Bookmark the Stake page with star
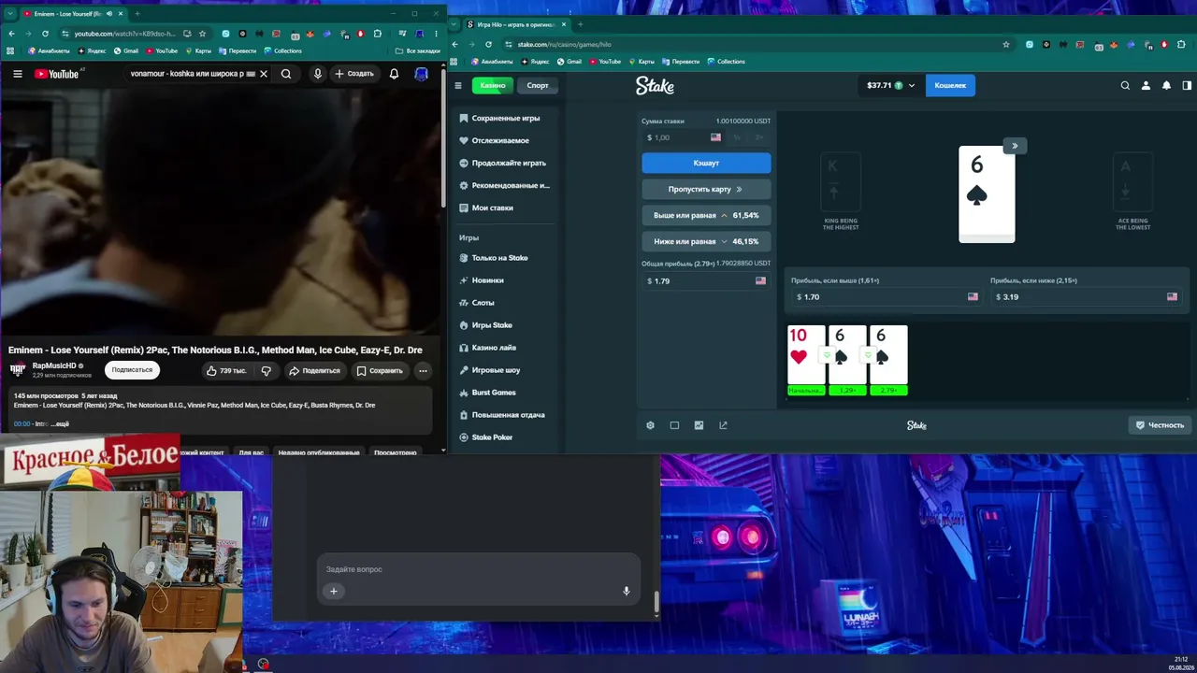Screen dimensions: 1197x673 (1006, 44)
